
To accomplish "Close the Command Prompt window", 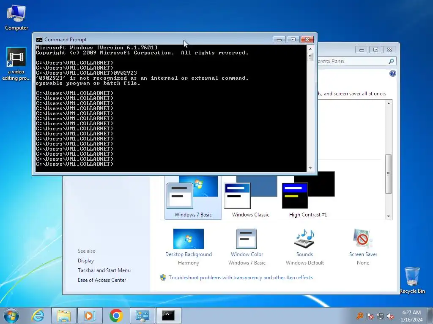I will [307, 40].
